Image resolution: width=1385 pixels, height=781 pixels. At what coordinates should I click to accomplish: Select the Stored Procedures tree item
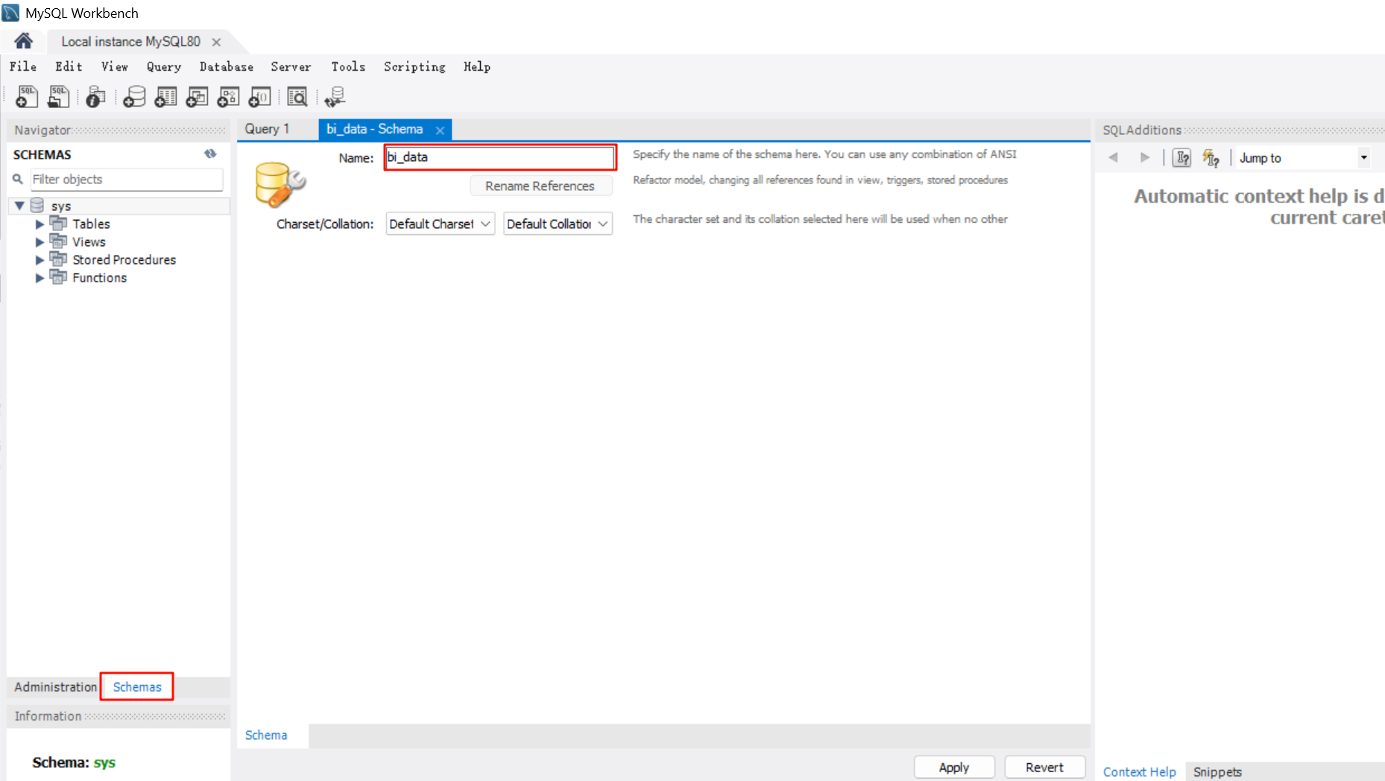(124, 259)
